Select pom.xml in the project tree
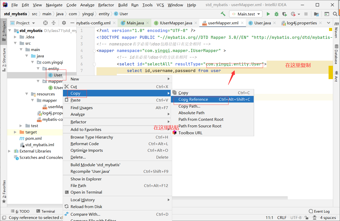 point(34,139)
